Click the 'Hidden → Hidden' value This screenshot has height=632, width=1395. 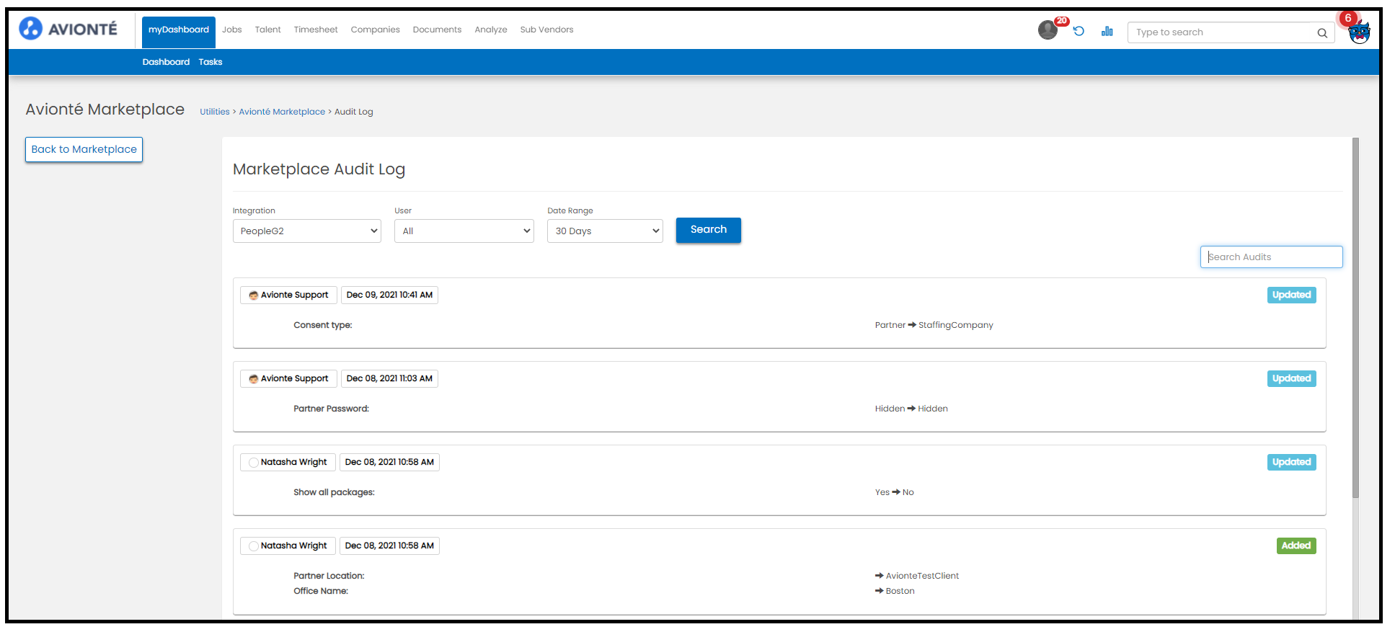coord(911,409)
